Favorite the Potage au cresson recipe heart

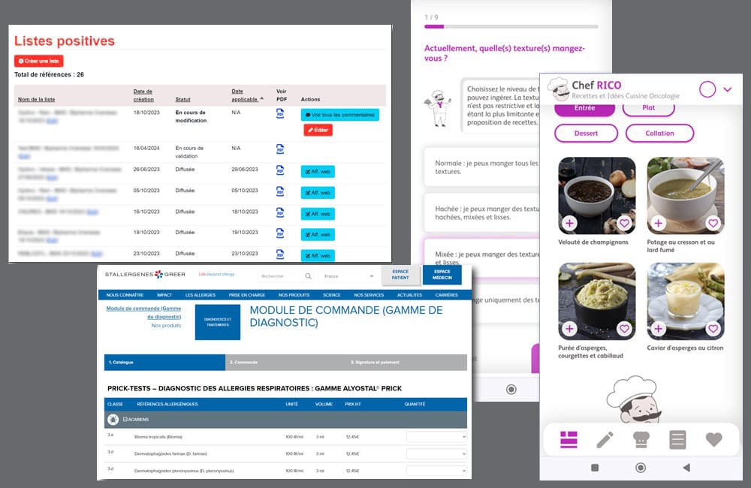[713, 223]
